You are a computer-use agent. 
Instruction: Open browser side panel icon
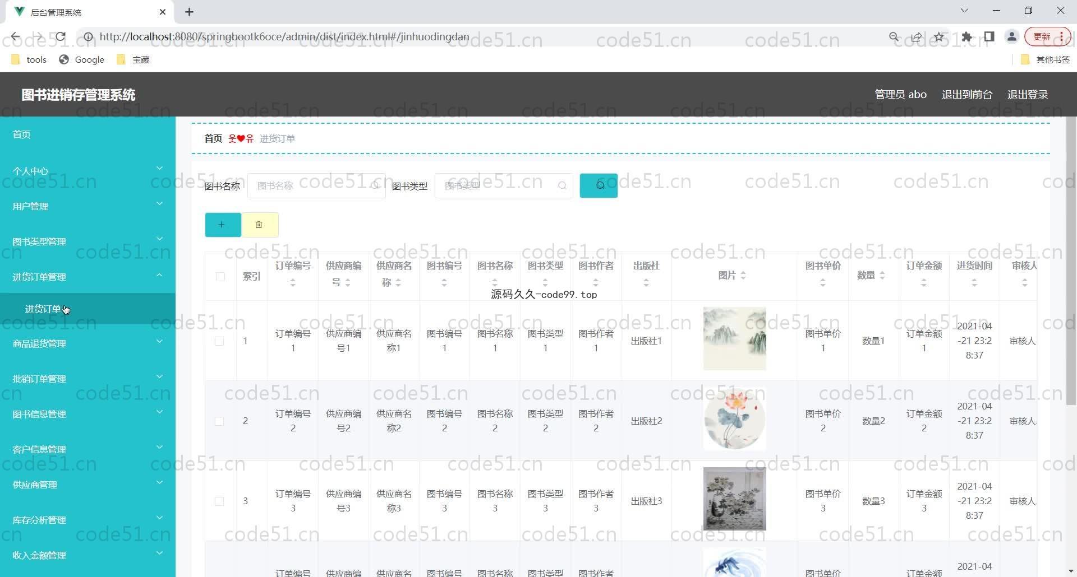point(989,37)
